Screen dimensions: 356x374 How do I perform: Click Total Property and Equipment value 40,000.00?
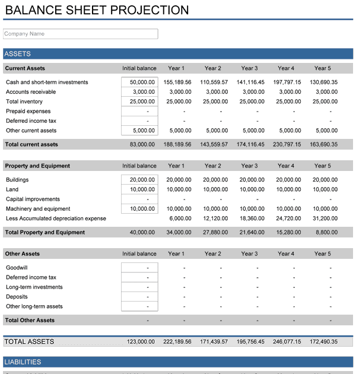pos(142,232)
